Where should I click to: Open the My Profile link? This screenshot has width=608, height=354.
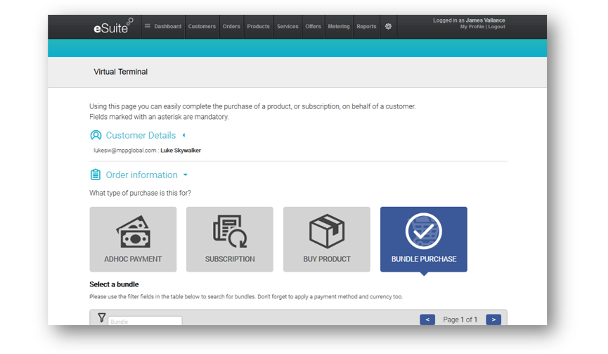pos(472,27)
